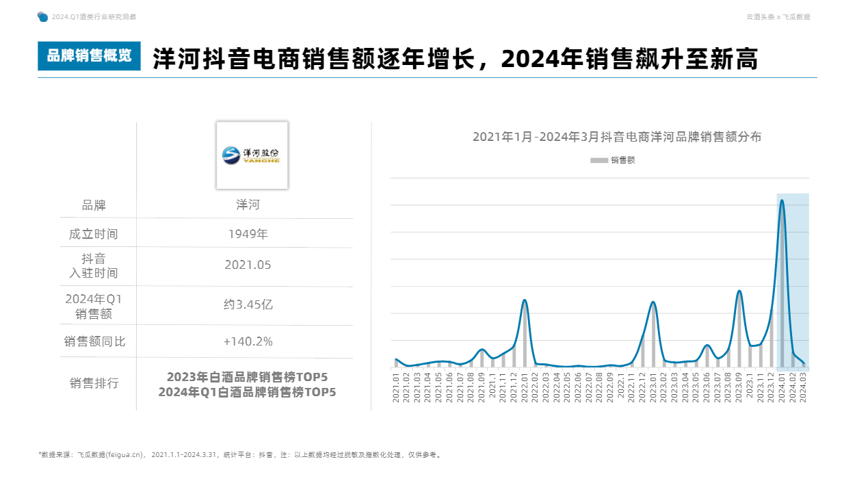The image size is (855, 481).
Task: Select axis label 2022.07
Action: click(x=589, y=387)
